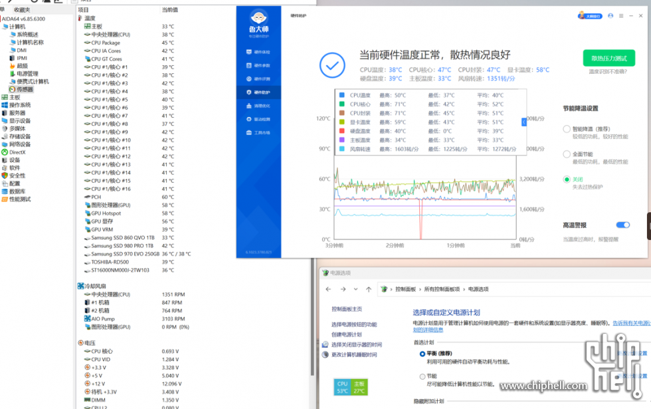Switch to 收藏夹 tab in AIDA64
This screenshot has width=651, height=409.
tap(21, 9)
